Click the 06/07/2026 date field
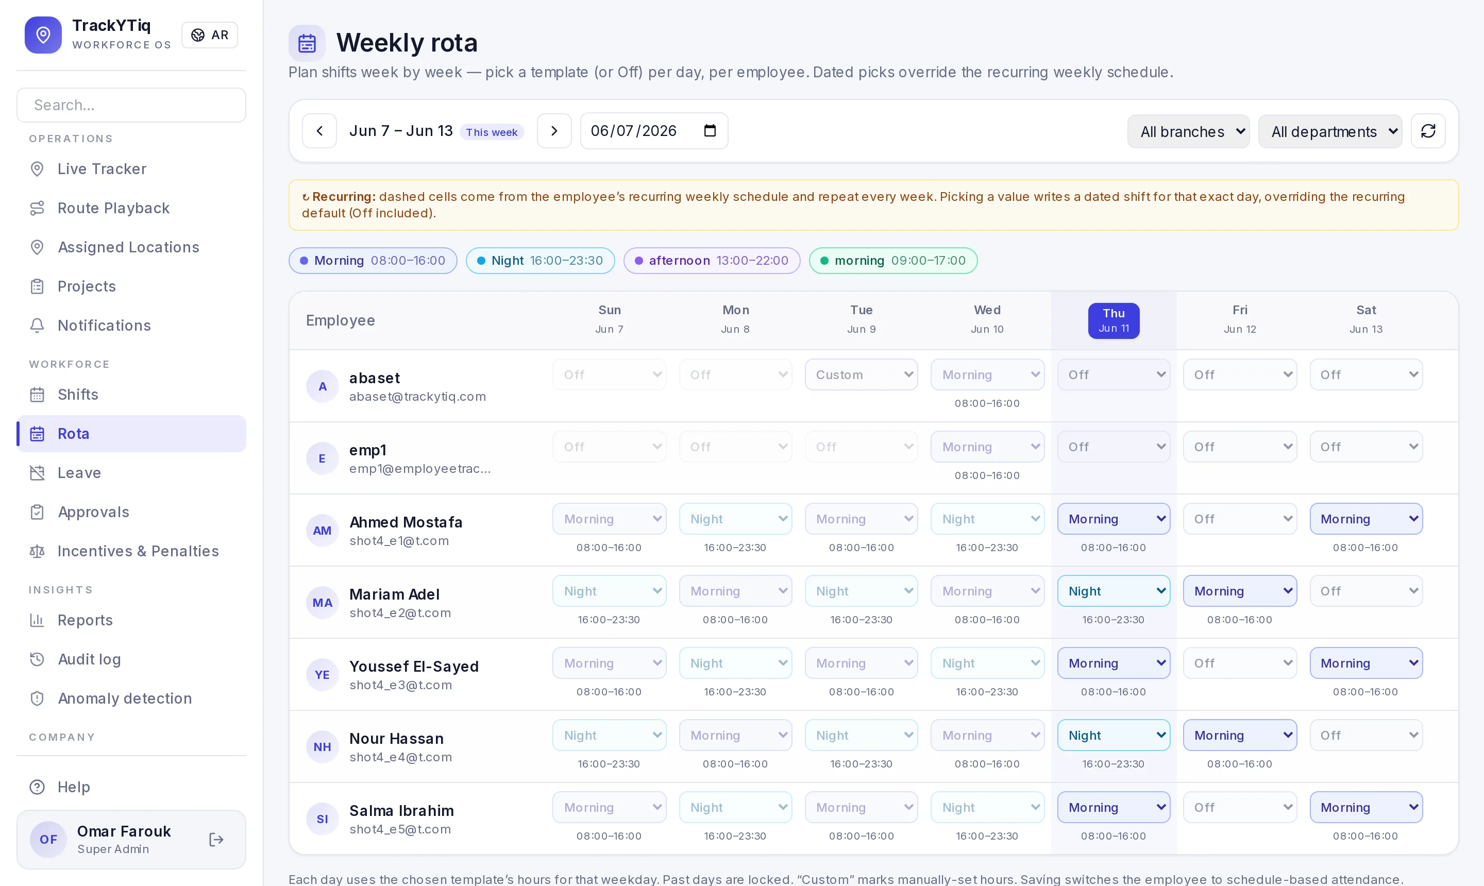This screenshot has width=1484, height=886. pyautogui.click(x=654, y=131)
